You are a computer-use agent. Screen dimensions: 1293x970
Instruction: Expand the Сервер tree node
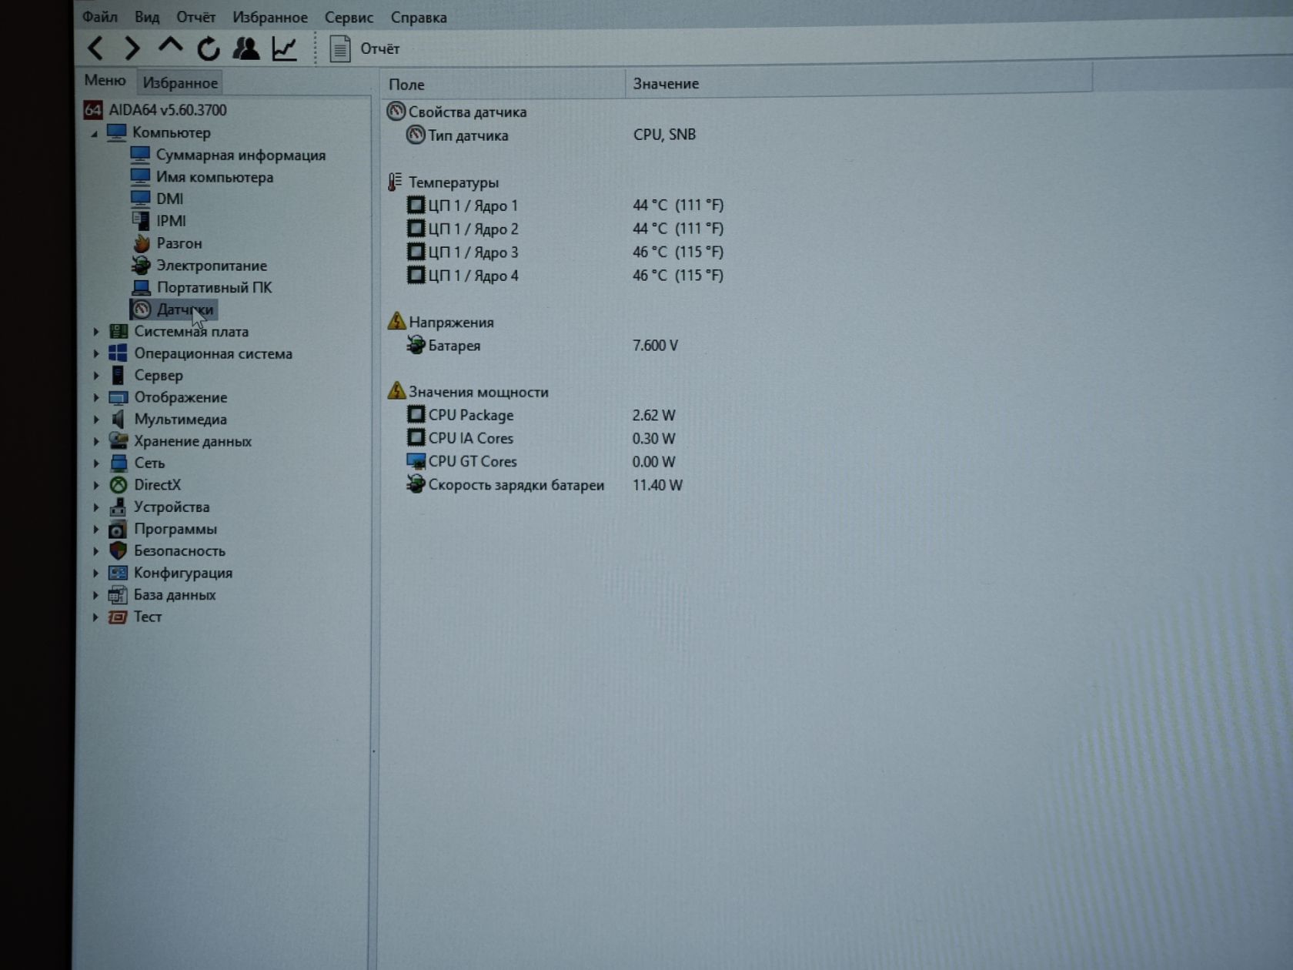(x=95, y=376)
